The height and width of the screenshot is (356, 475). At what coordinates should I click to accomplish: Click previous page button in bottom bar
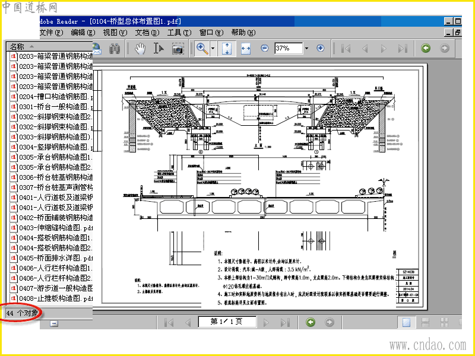(x=188, y=322)
